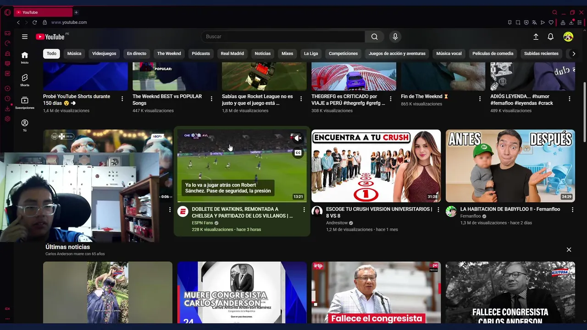
Task: Open options for LA HABITACION DE BABYFLOO
Action: (x=572, y=209)
